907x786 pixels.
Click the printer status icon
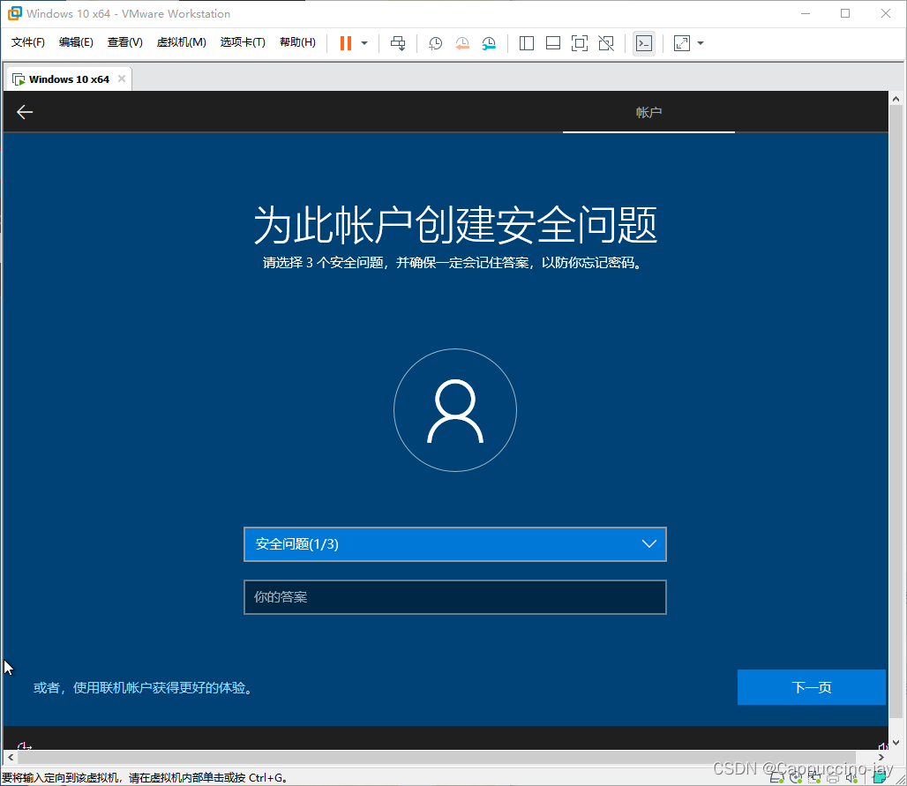click(833, 777)
